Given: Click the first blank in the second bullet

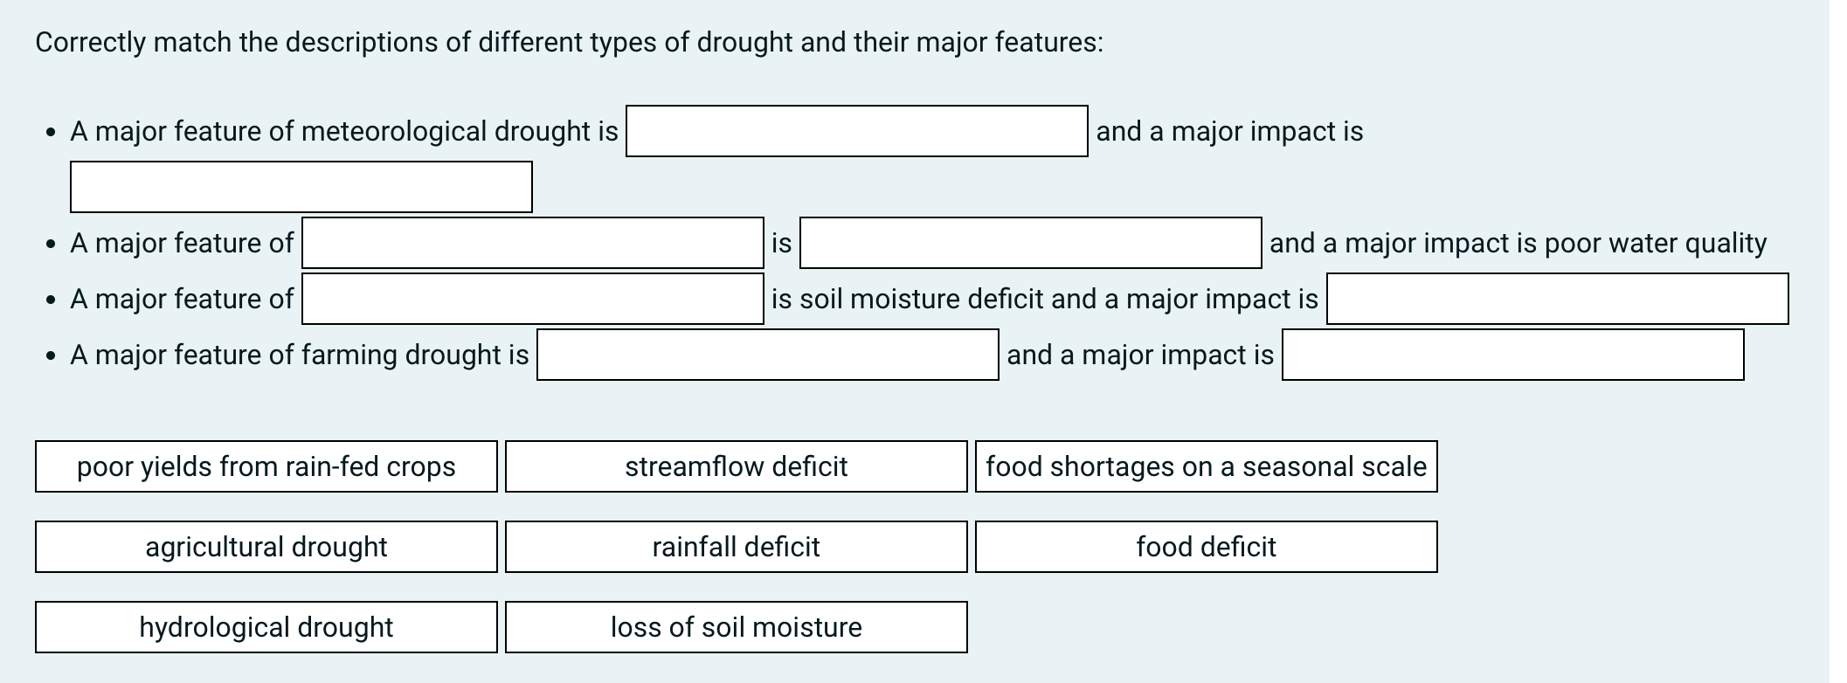Looking at the screenshot, I should [x=533, y=244].
